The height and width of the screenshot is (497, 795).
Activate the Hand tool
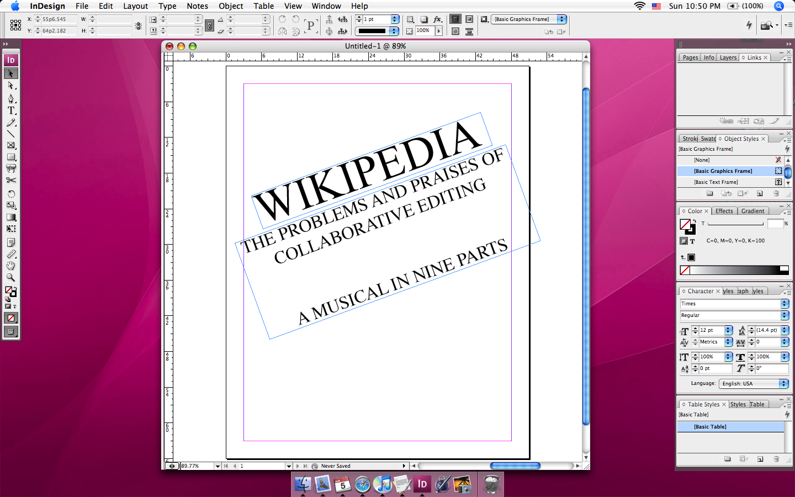(x=11, y=266)
